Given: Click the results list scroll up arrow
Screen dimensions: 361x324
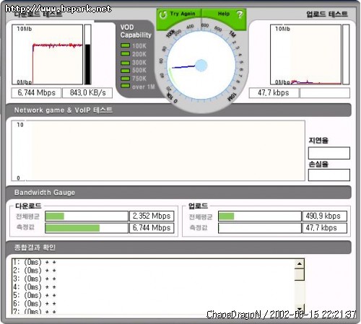Looking at the screenshot, I should 300,264.
